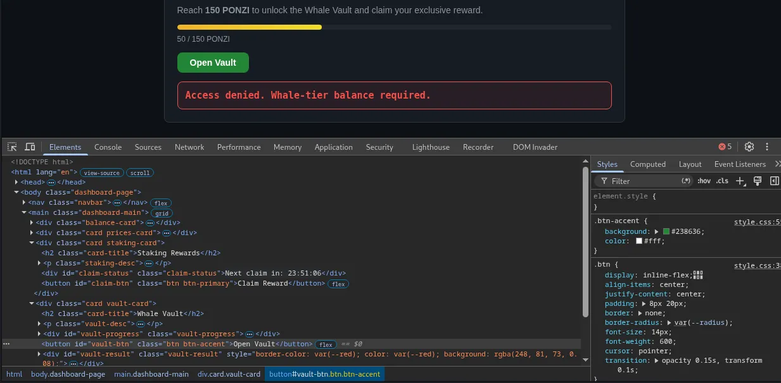Expand the vault-result div node
Screen dimensions: 781x383
tap(39, 354)
